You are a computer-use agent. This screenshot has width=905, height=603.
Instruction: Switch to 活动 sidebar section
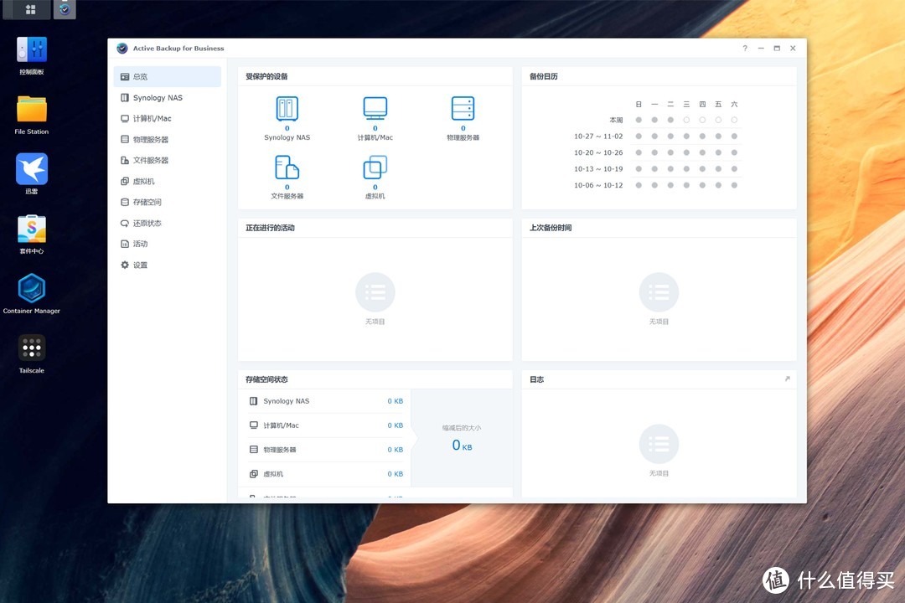[140, 245]
